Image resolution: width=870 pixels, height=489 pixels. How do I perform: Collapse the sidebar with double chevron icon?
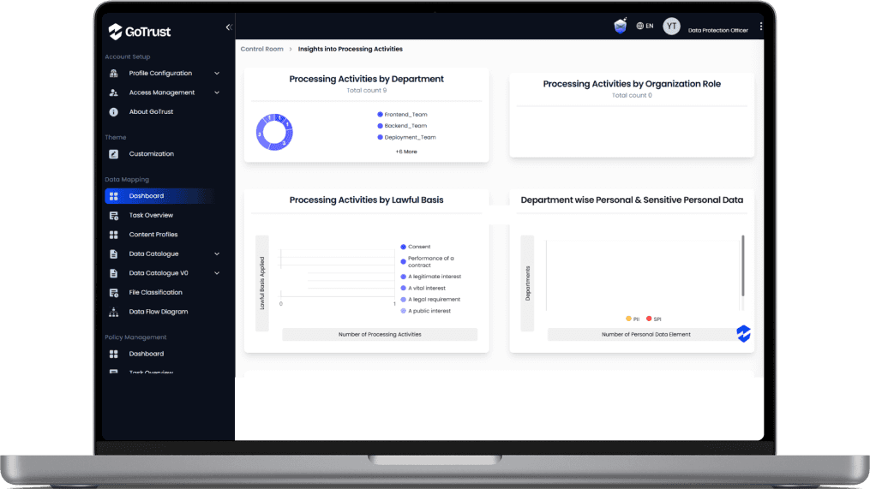pos(229,27)
